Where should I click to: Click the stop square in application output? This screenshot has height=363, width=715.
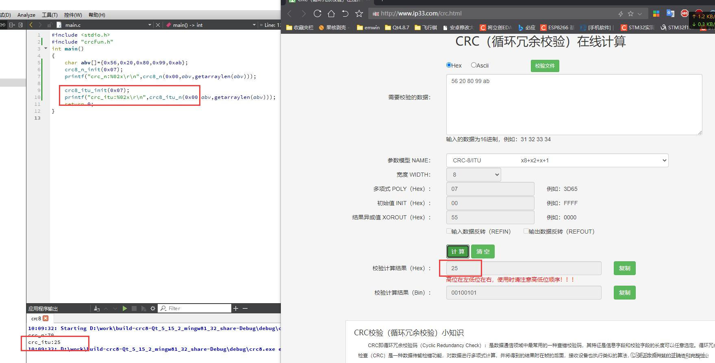(134, 308)
